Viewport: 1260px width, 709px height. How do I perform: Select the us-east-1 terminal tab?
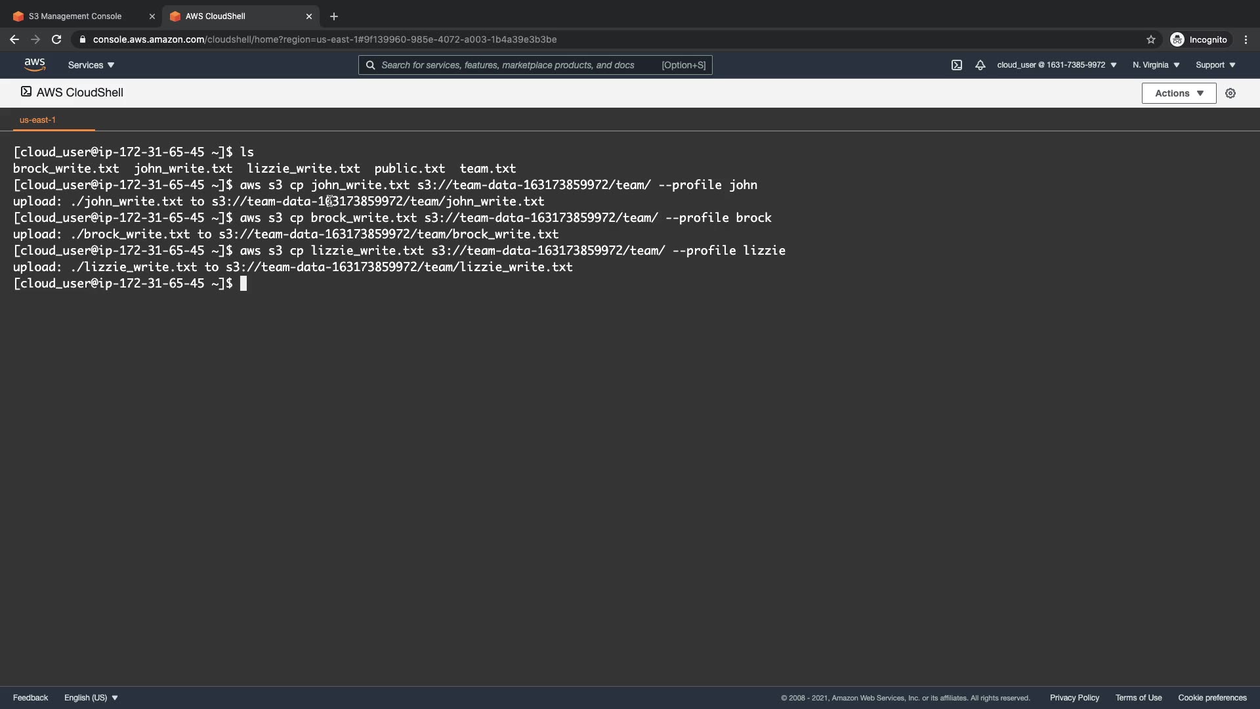click(x=38, y=120)
